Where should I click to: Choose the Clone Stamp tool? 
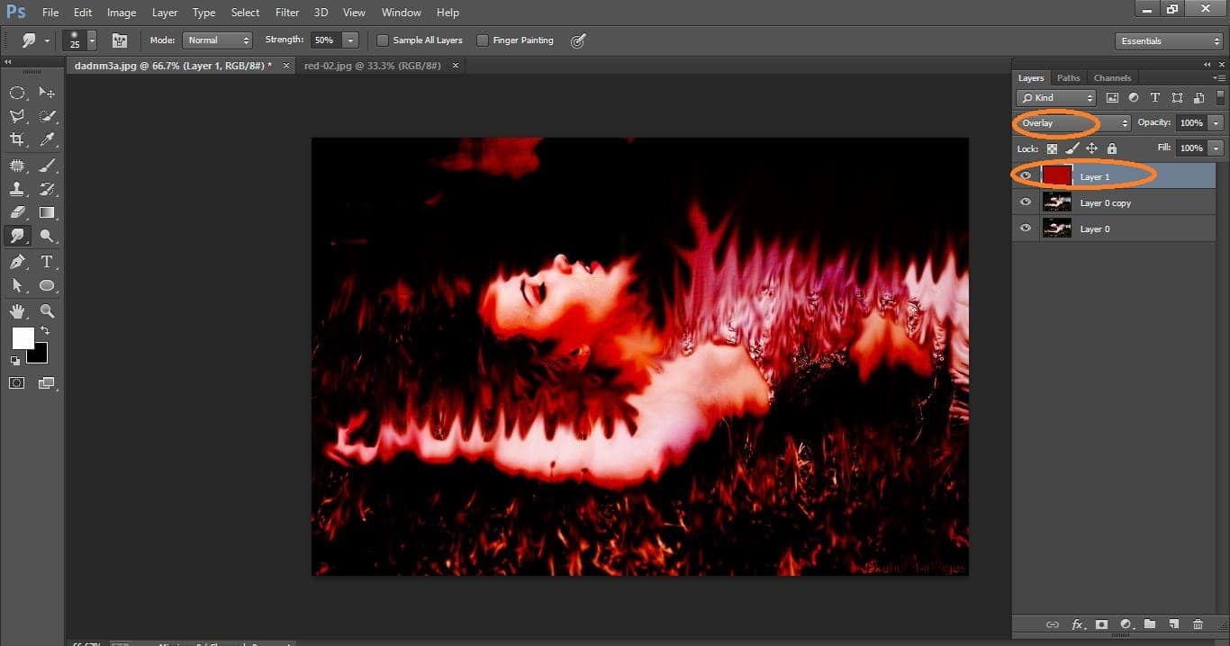tap(17, 189)
